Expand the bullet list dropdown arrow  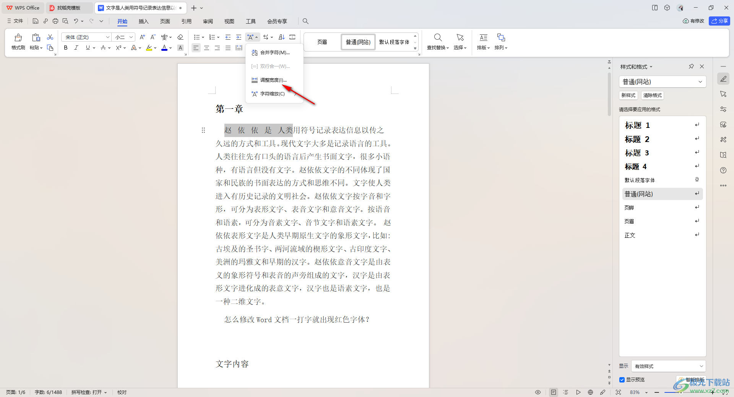click(x=203, y=37)
